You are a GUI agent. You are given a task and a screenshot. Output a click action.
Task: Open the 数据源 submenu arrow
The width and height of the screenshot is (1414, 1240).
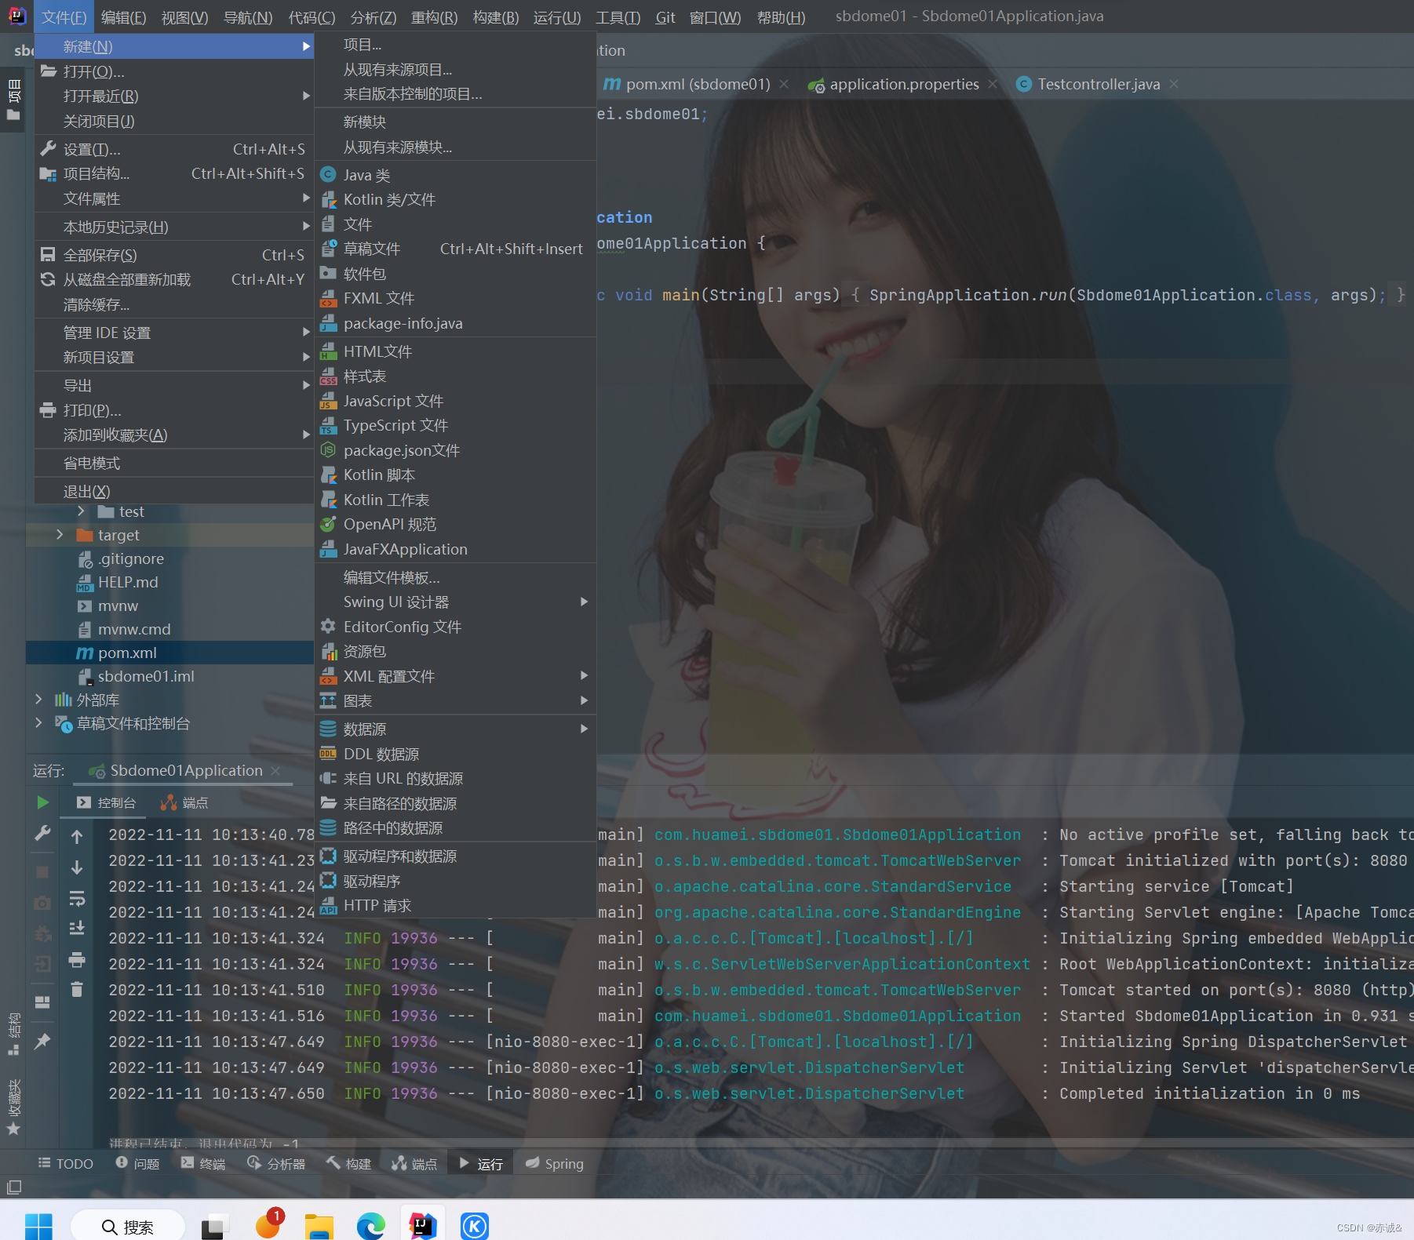pos(584,729)
